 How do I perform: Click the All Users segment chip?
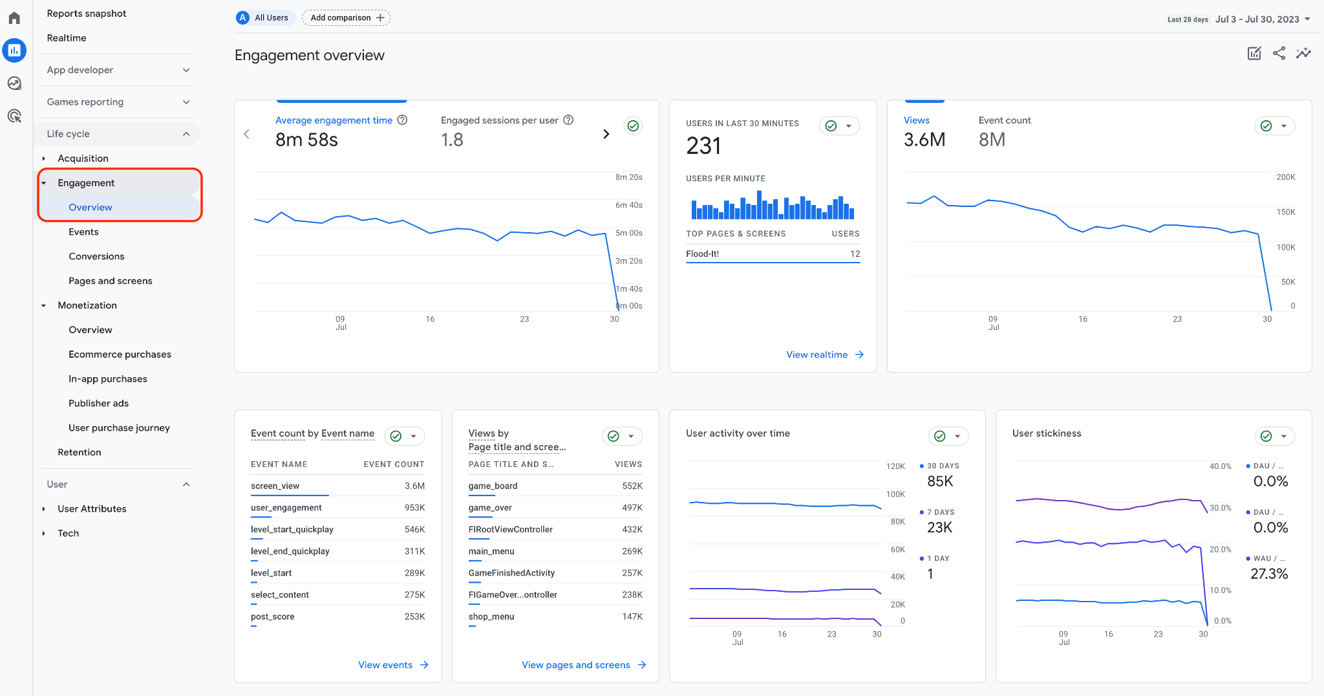click(x=265, y=17)
